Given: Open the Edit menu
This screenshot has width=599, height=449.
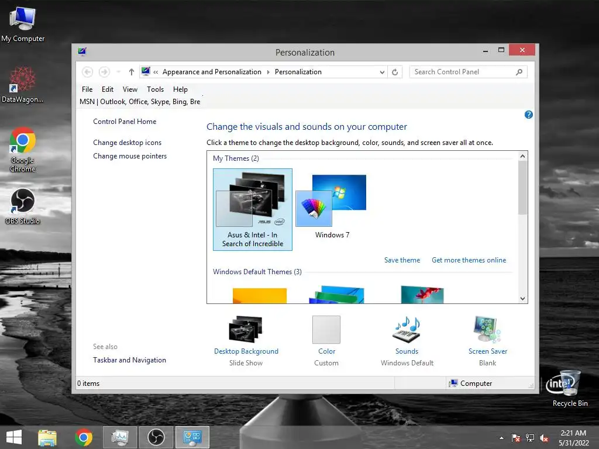Looking at the screenshot, I should tap(108, 89).
